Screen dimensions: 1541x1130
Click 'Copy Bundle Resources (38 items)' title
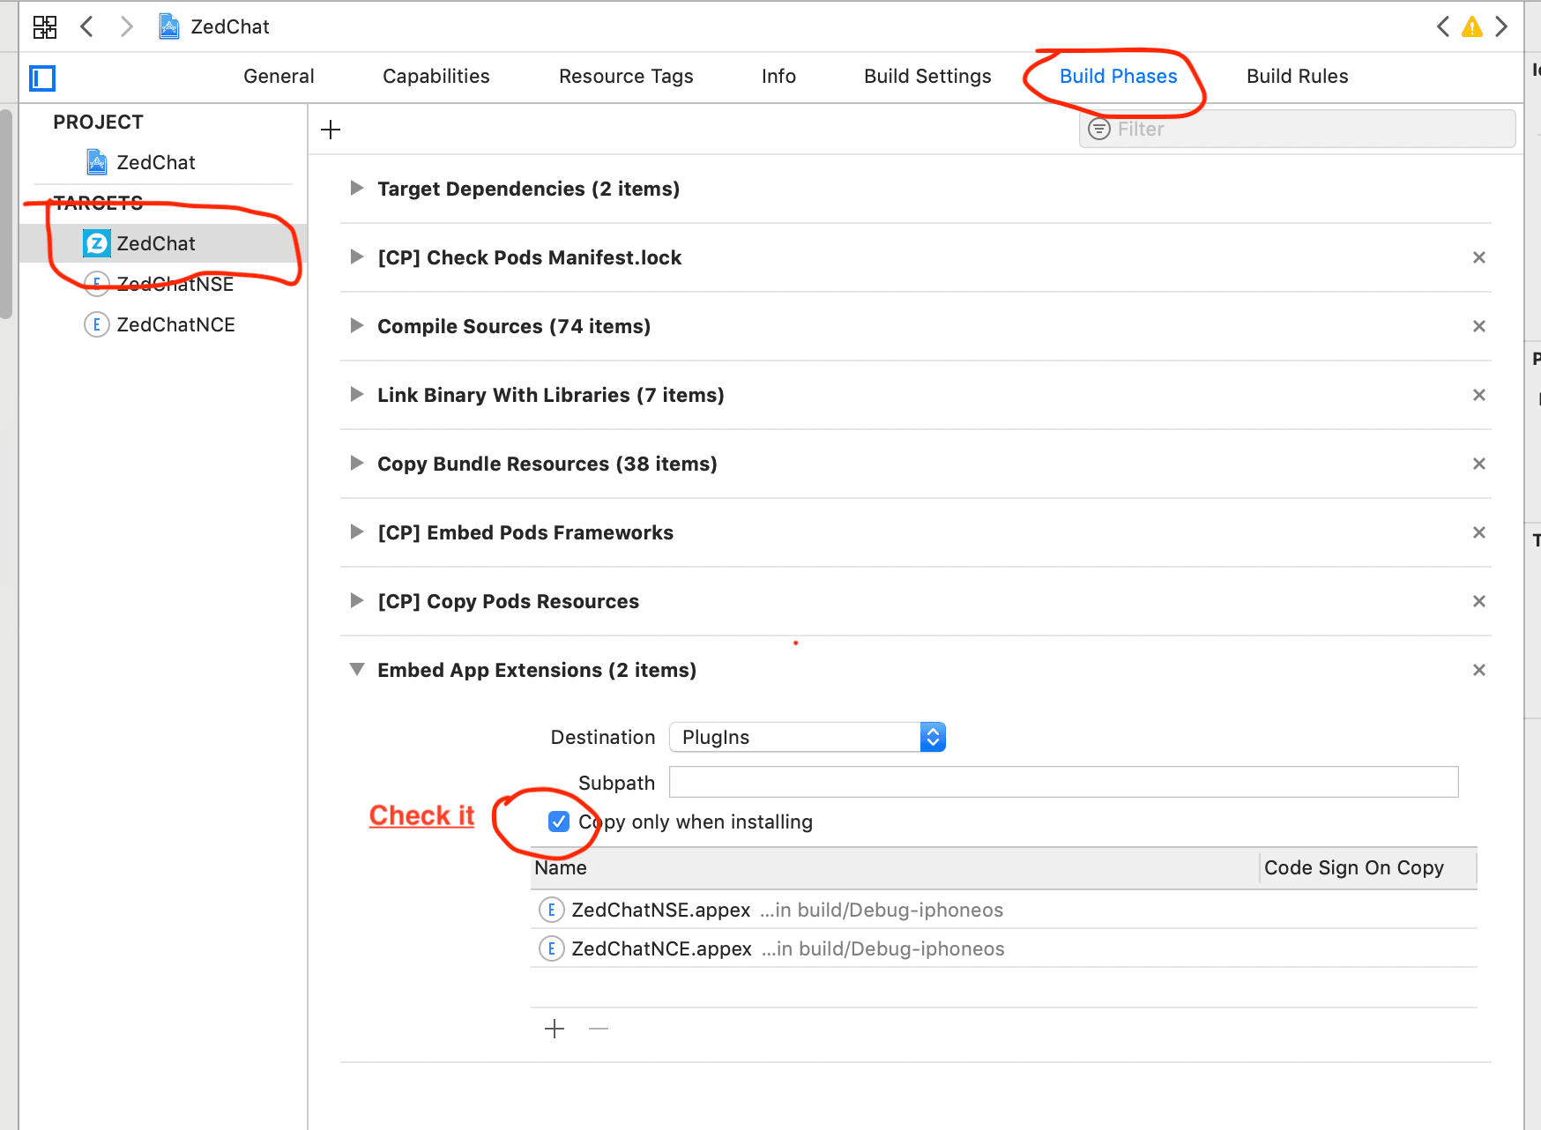coord(547,464)
